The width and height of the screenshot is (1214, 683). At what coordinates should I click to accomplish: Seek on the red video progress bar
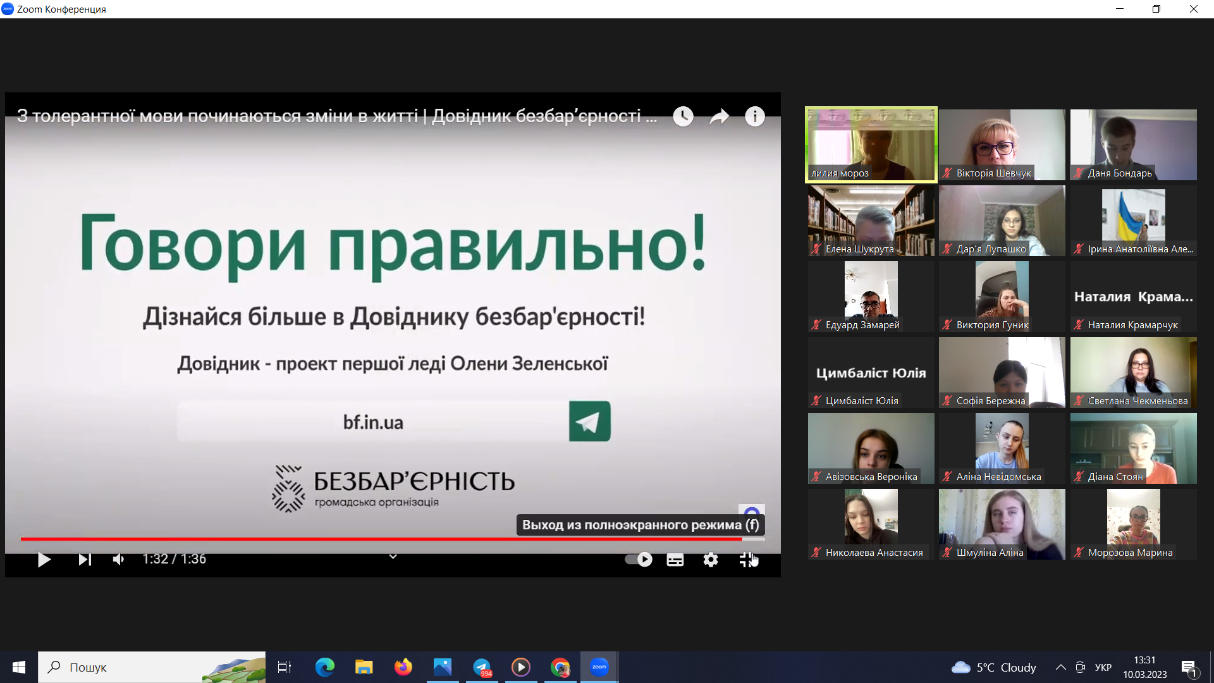392,539
